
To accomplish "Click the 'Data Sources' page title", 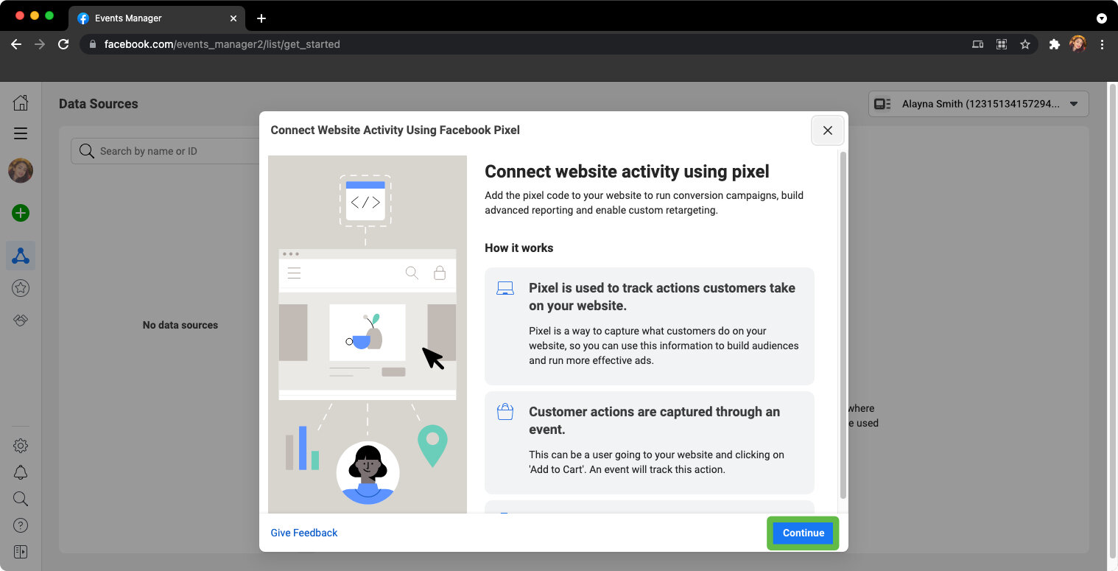I will (99, 104).
